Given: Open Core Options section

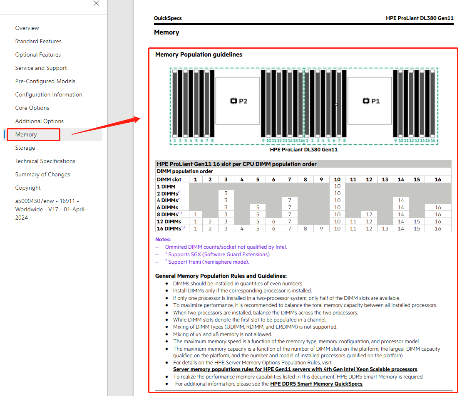Looking at the screenshot, I should coord(32,108).
